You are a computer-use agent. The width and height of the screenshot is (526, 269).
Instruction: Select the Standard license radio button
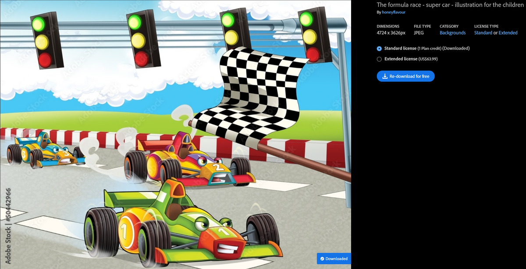tap(379, 48)
